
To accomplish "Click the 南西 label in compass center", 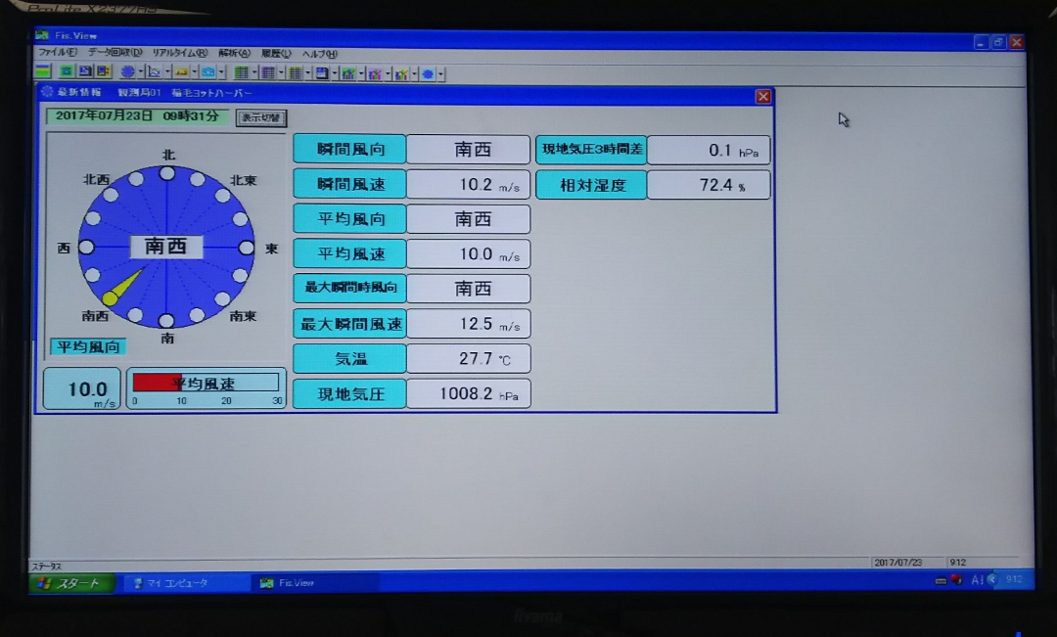I will click(x=166, y=247).
